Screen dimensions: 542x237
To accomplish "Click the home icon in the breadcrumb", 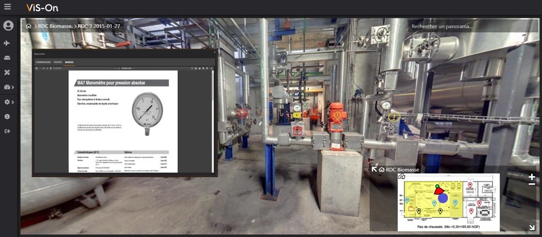I will coord(29,26).
